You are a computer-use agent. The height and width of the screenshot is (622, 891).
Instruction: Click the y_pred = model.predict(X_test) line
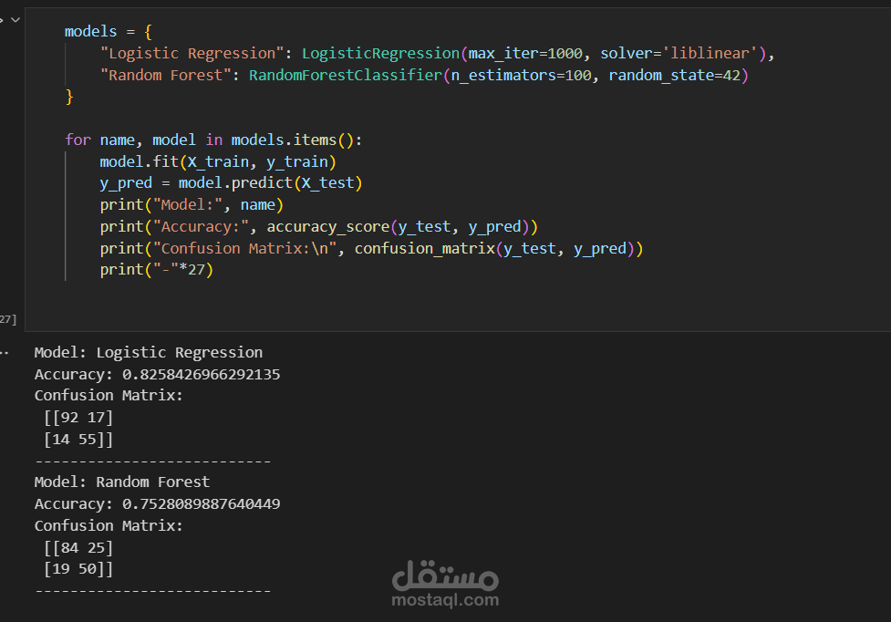pos(231,183)
